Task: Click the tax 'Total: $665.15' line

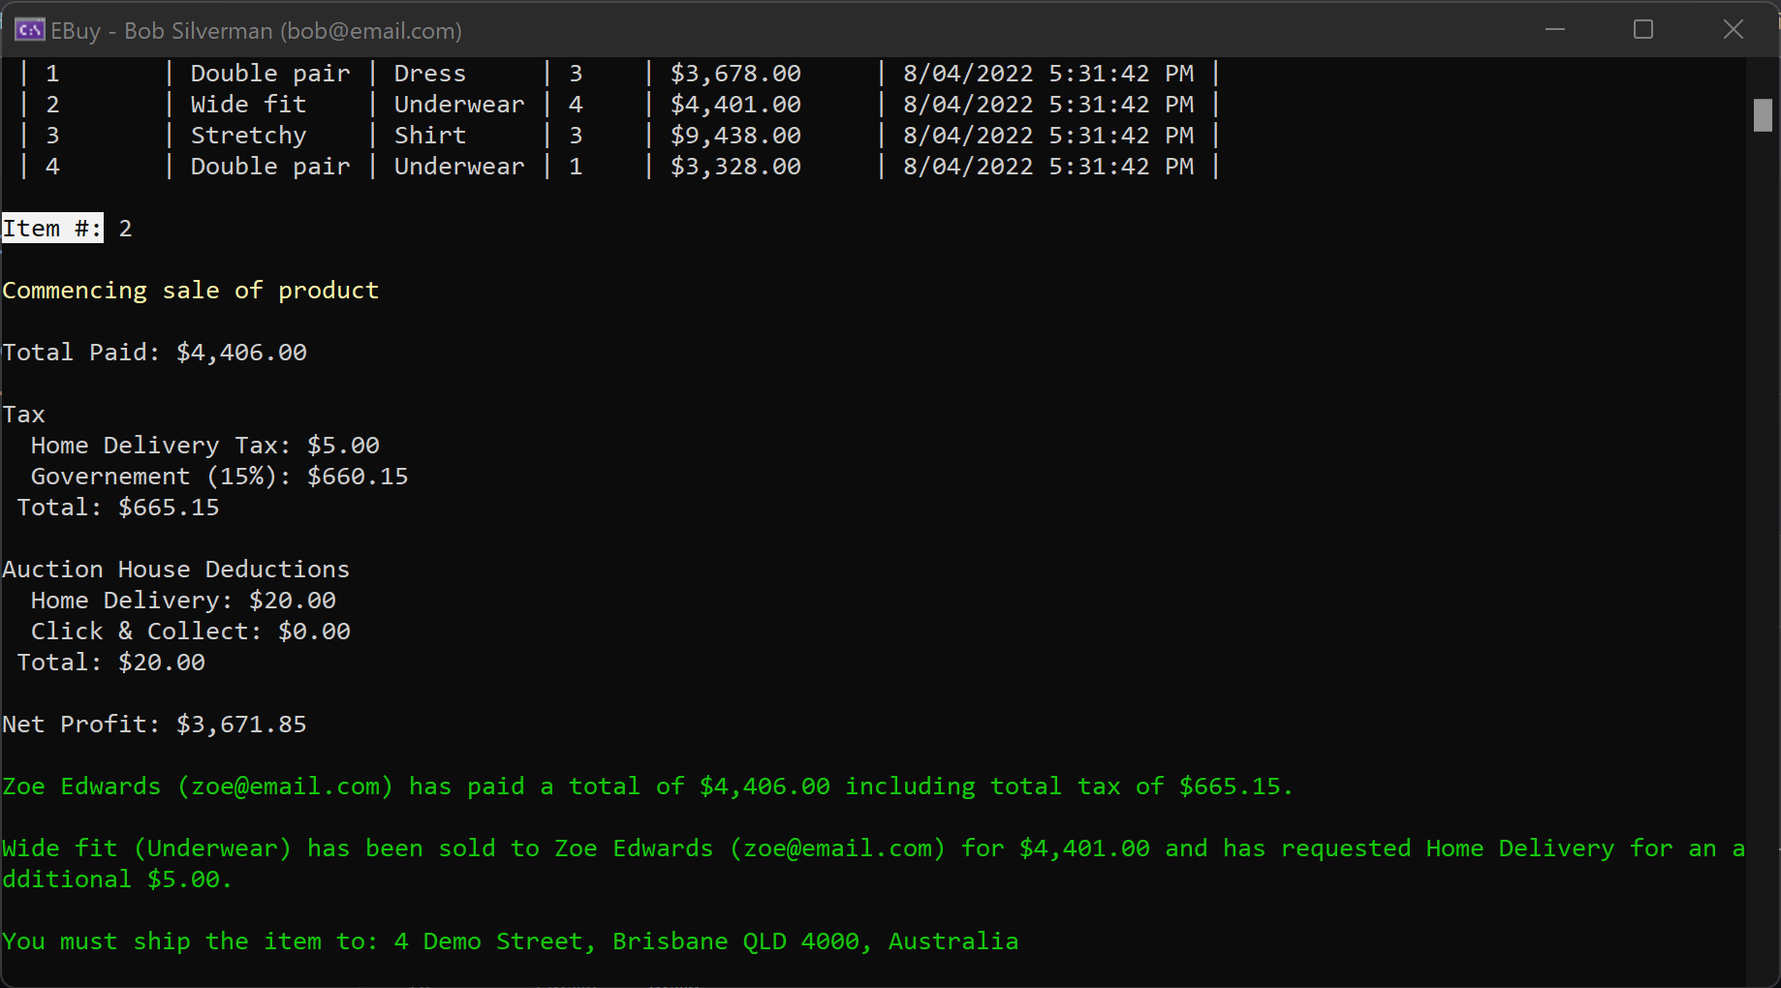Action: 118,508
